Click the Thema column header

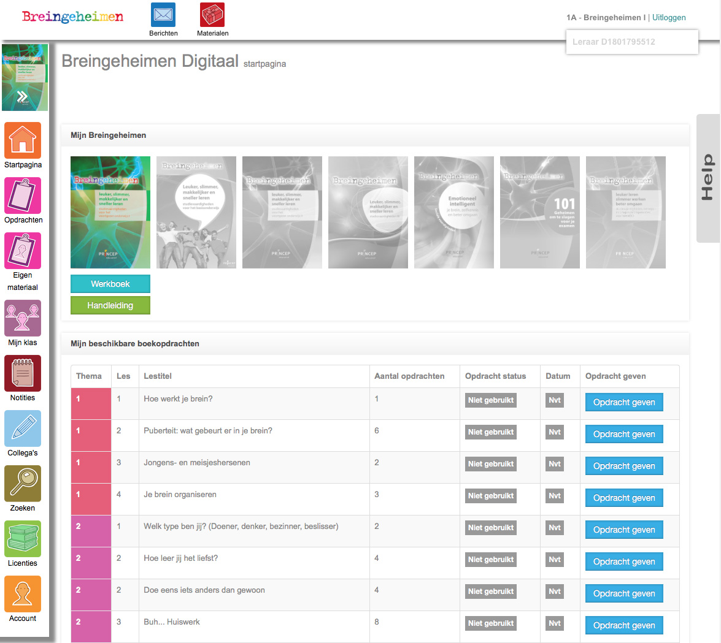pyautogui.click(x=89, y=376)
